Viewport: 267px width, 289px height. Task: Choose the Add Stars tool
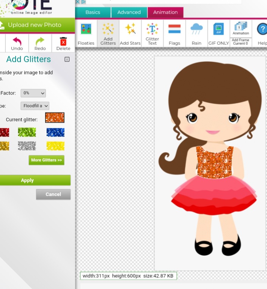coord(130,33)
